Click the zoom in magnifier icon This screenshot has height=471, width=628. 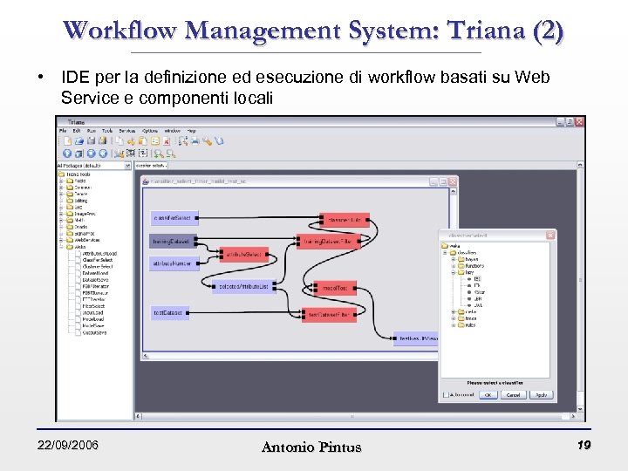click(159, 154)
